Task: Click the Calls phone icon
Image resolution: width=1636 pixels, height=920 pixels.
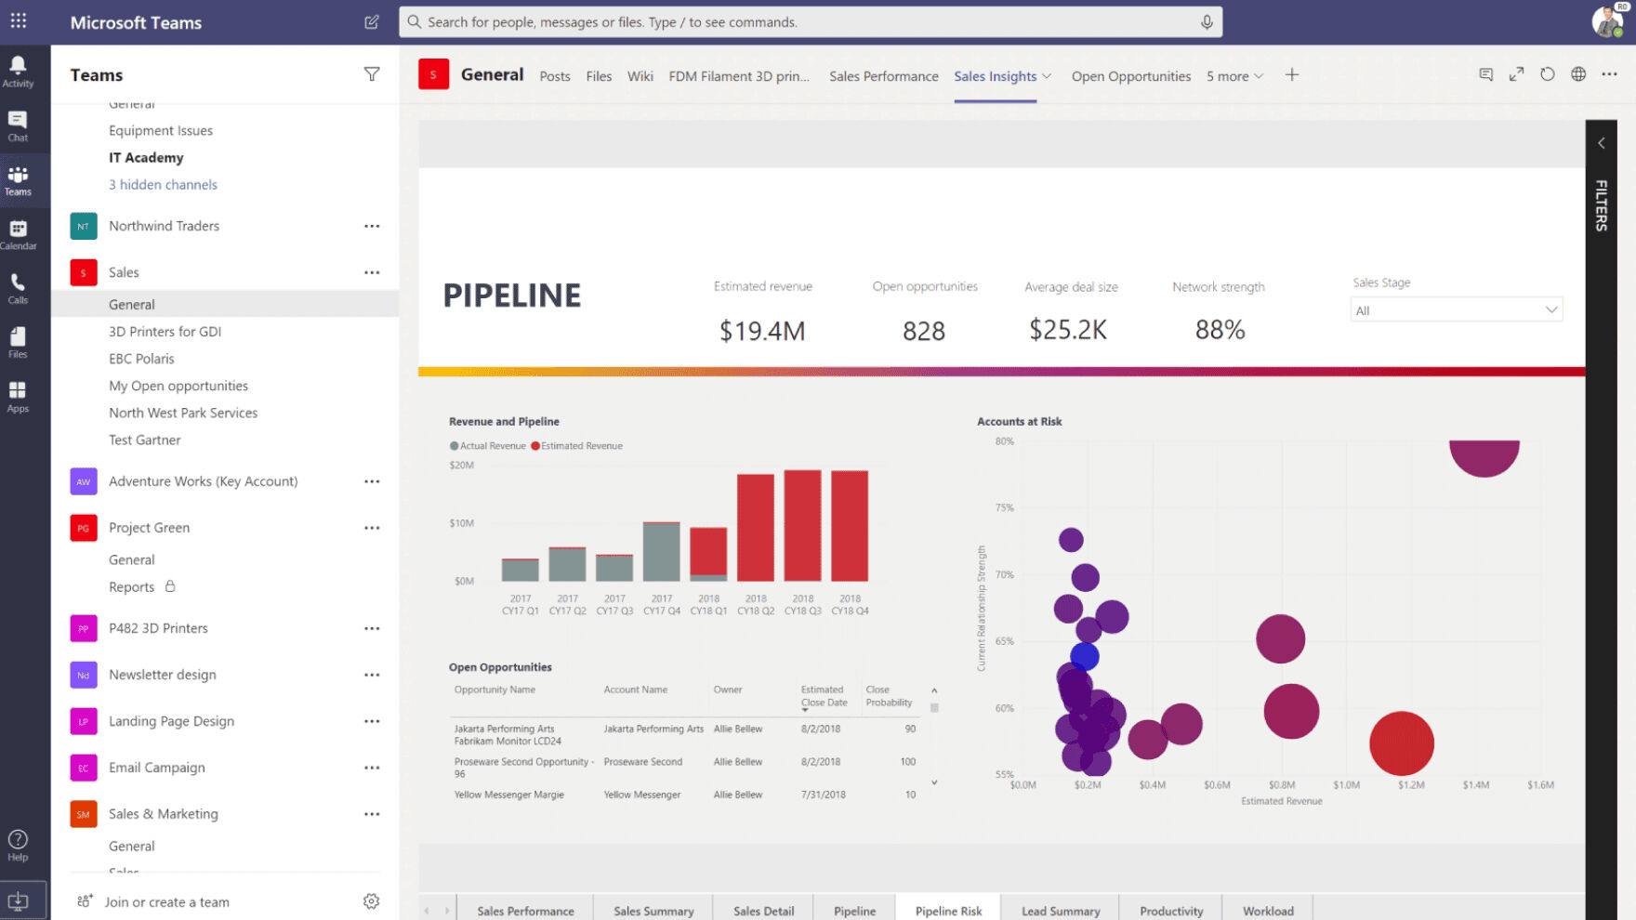Action: 18,287
